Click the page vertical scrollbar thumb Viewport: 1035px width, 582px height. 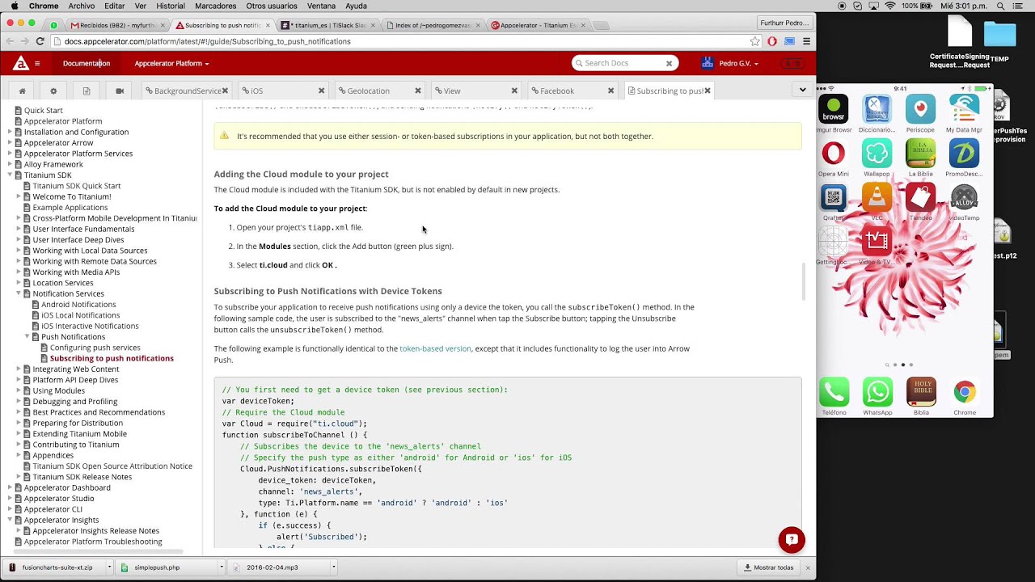[x=803, y=281]
